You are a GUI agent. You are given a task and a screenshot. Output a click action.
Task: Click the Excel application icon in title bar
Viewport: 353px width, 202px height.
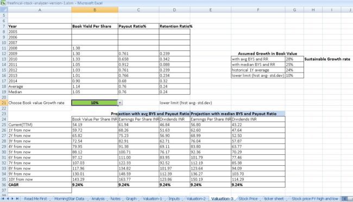tap(3, 3)
